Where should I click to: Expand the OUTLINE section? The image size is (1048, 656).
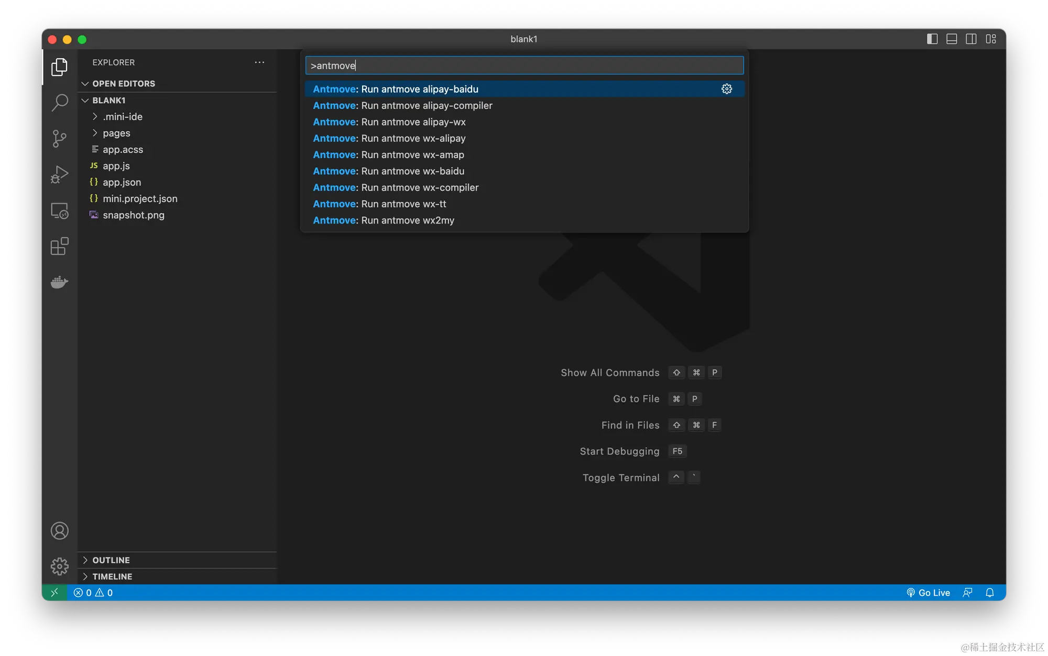tap(111, 560)
